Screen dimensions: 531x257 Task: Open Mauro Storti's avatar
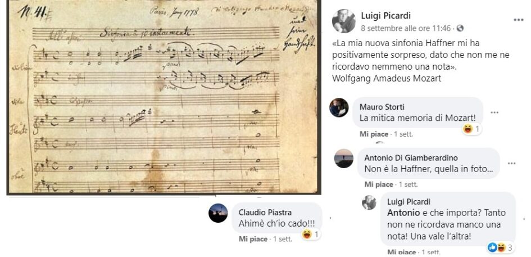pos(339,108)
